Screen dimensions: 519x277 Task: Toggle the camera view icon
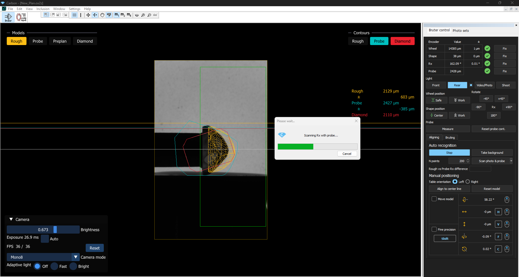click(x=109, y=15)
